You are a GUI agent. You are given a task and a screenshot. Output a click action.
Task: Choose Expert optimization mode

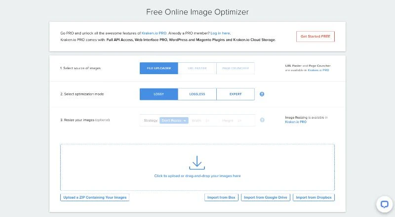click(236, 94)
